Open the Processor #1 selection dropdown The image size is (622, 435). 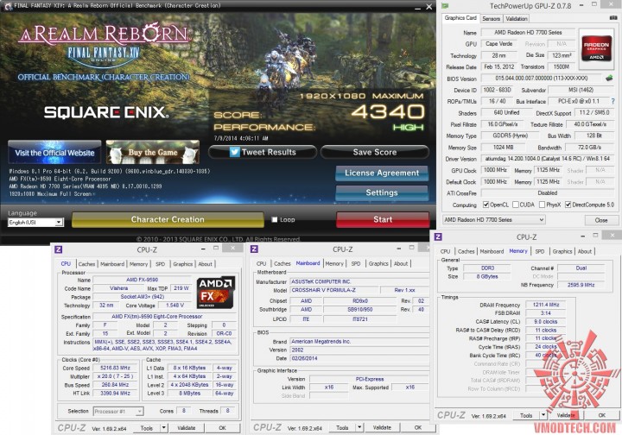coord(118,411)
